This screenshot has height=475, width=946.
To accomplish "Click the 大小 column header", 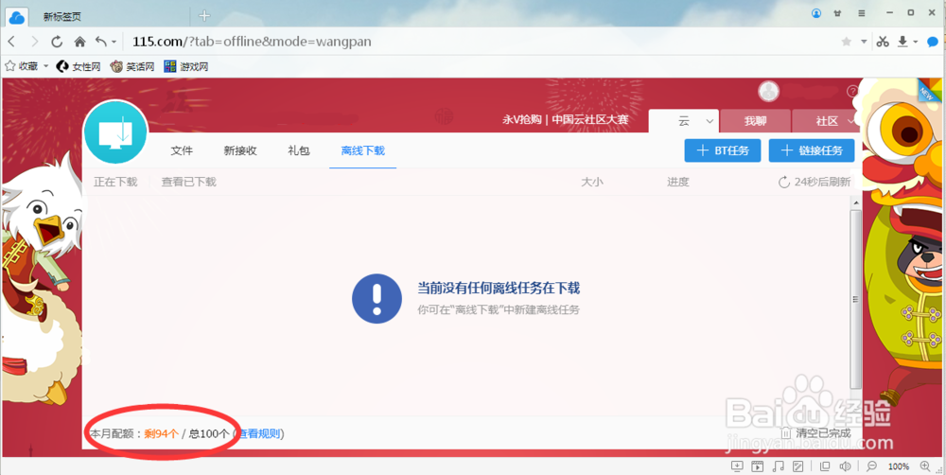I will tap(592, 182).
